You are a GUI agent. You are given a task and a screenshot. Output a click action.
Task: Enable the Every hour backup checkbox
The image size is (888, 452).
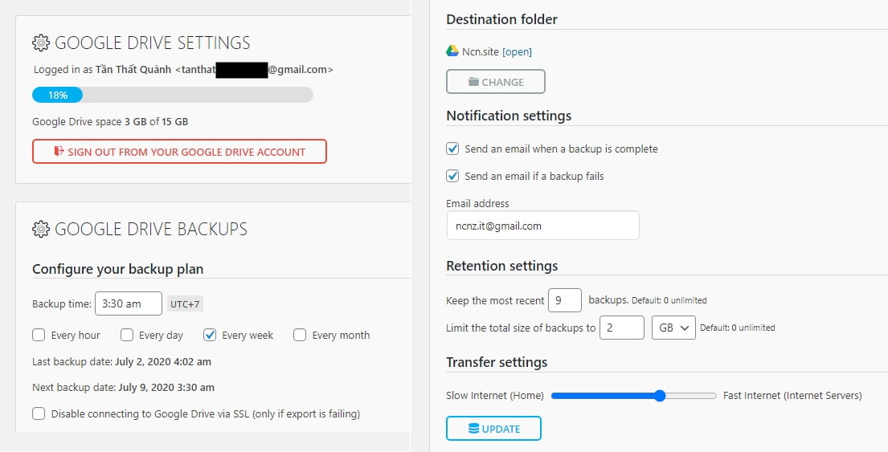[x=39, y=335]
